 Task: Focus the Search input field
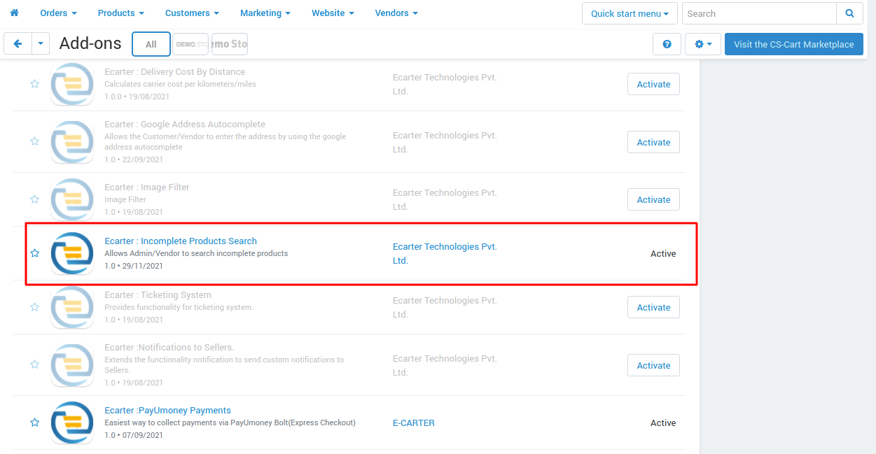(759, 13)
